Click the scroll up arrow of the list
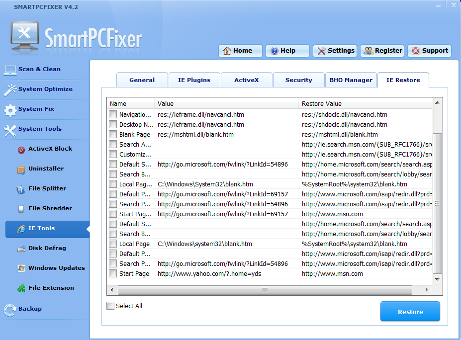This screenshot has height=340, width=461. click(438, 103)
